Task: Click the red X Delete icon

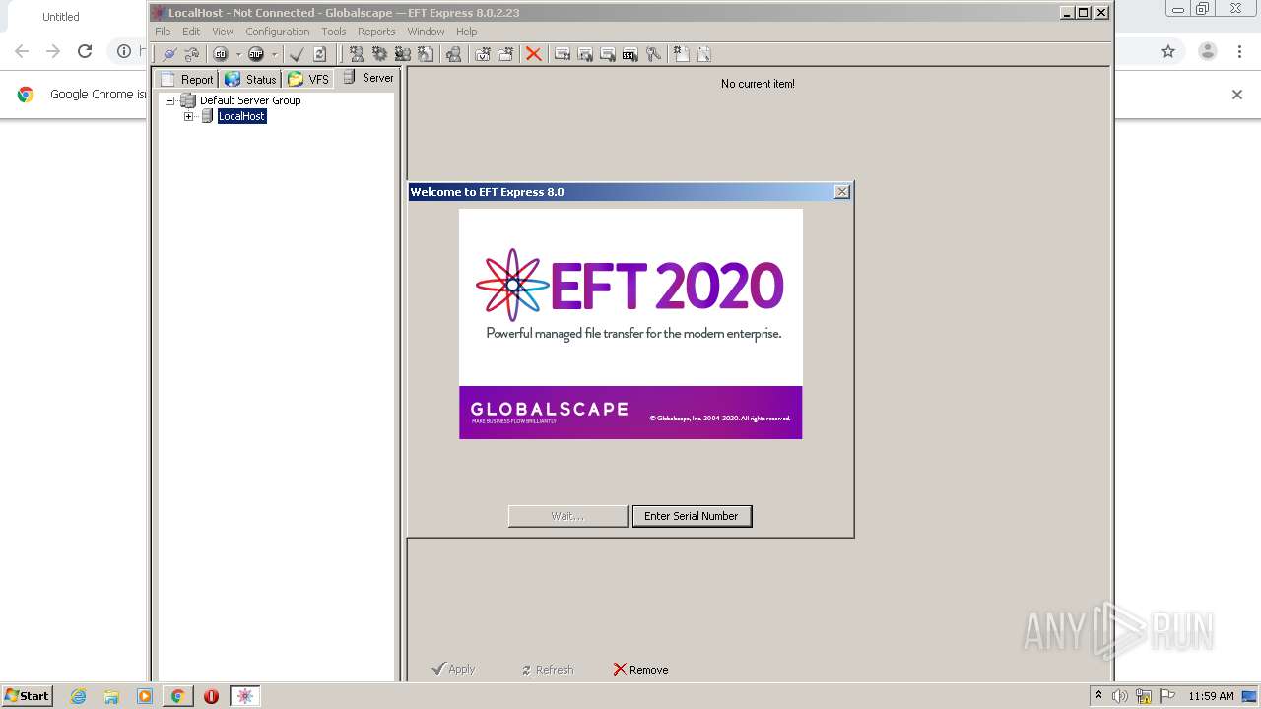Action: coord(533,54)
